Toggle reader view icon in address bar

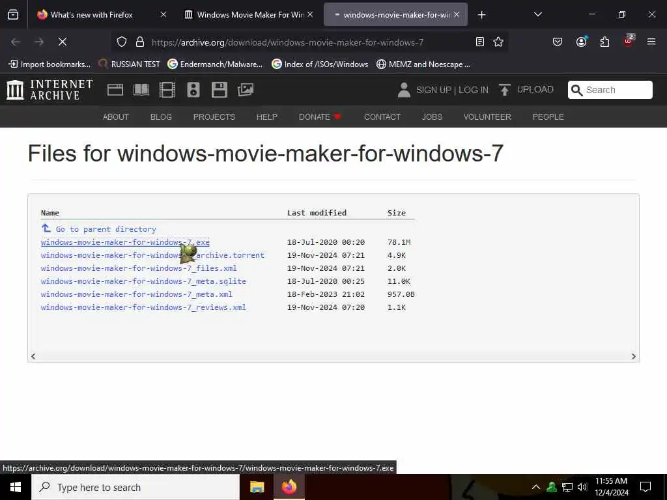(x=480, y=42)
